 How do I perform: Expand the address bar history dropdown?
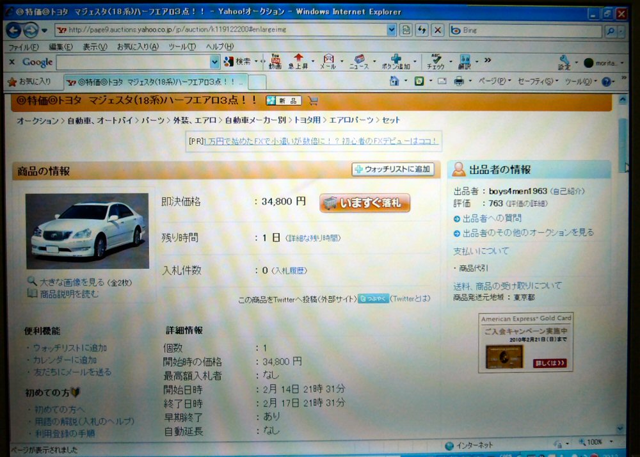392,30
